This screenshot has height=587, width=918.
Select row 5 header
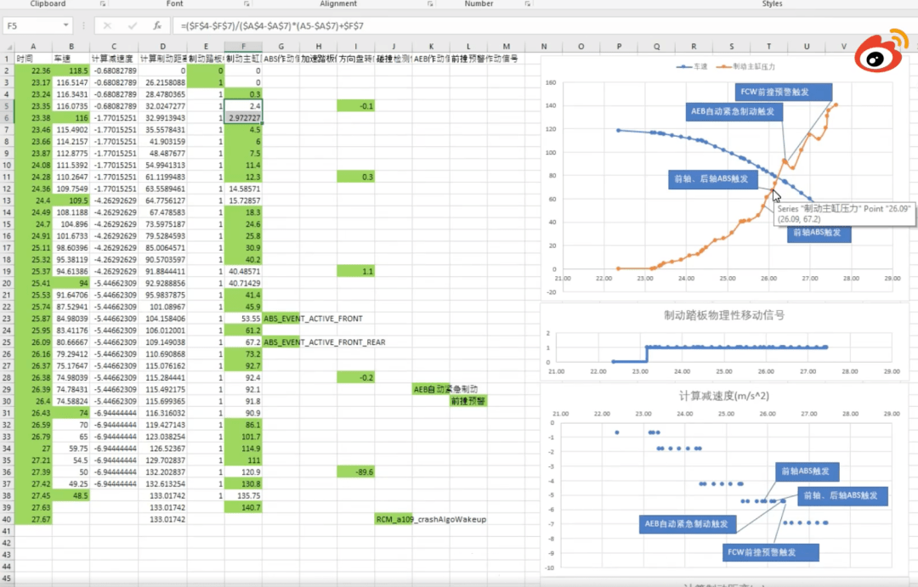pyautogui.click(x=7, y=105)
